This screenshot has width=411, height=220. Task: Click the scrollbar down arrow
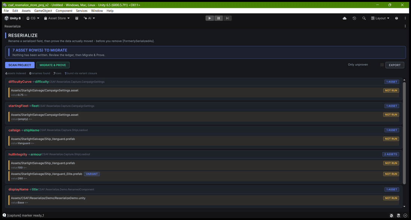click(404, 207)
